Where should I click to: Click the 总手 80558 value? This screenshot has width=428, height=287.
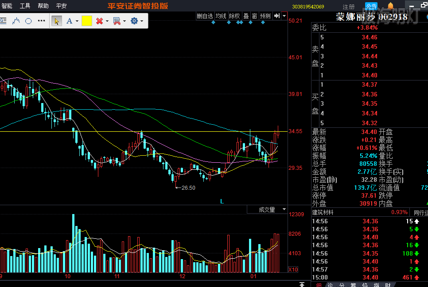click(368, 164)
